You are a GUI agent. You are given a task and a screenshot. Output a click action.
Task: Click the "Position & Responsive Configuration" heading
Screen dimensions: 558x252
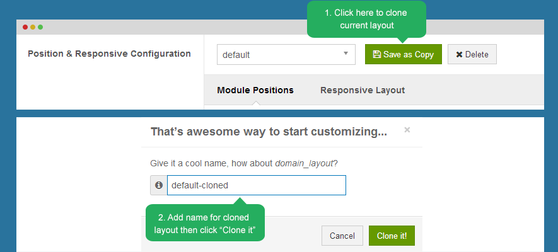[x=109, y=54]
